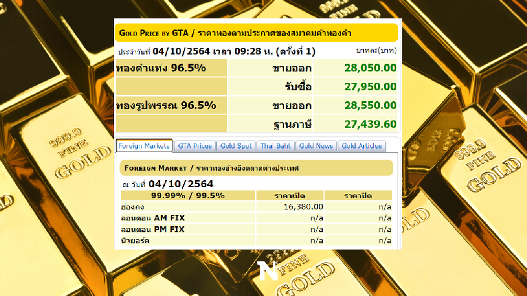Click the ฮ่องกง closing price n/a
The image size is (527, 296).
pyautogui.click(x=386, y=207)
